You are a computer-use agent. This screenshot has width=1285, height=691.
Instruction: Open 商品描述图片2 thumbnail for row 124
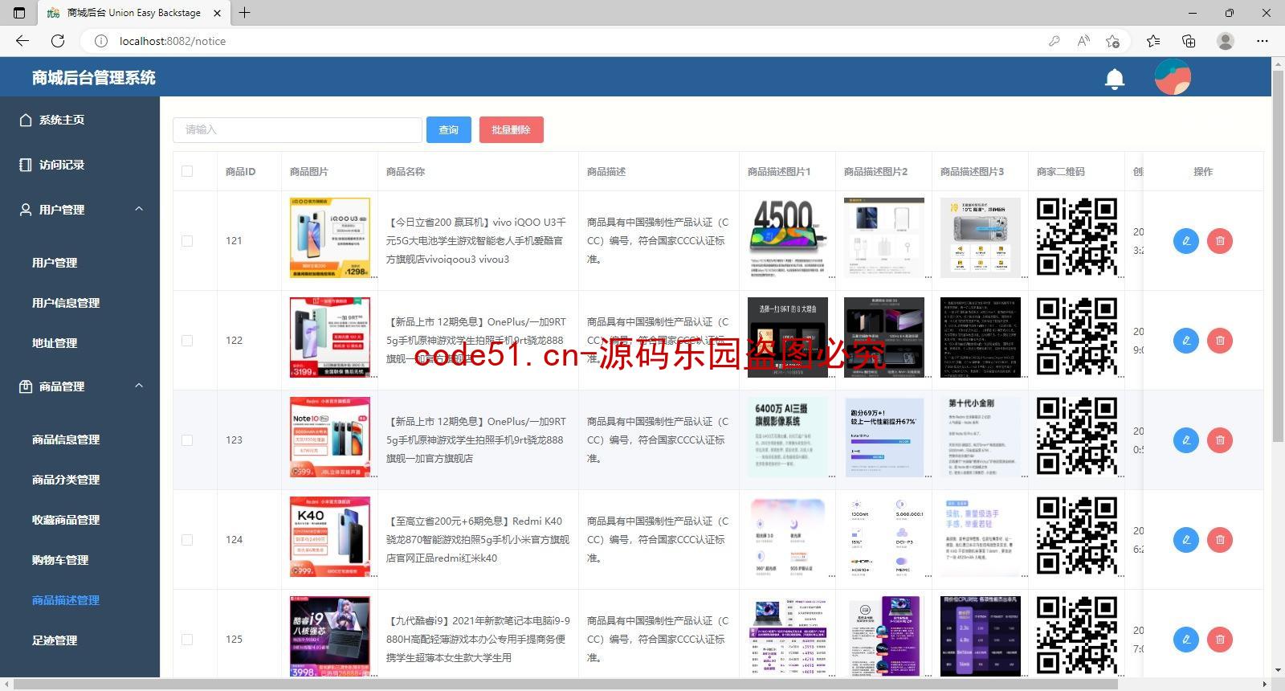click(884, 537)
